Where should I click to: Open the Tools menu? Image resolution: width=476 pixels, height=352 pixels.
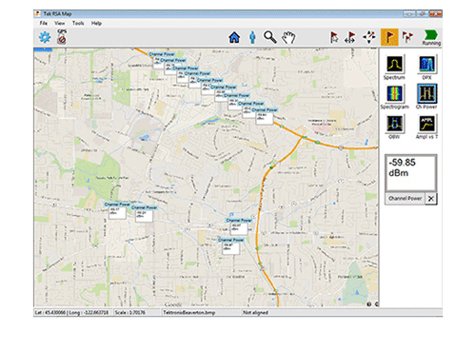(x=78, y=23)
